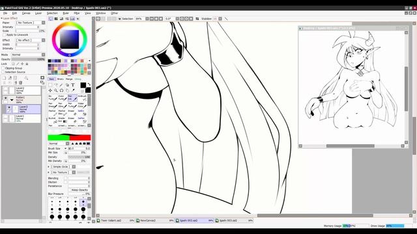Viewport: 417px width, 234px height.
Task: Open the File menu
Action: pyautogui.click(x=5, y=13)
